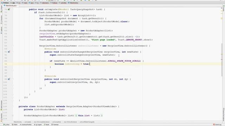Click @Override above onScrollStateChanged
This screenshot has height=126, width=225.
50,49
